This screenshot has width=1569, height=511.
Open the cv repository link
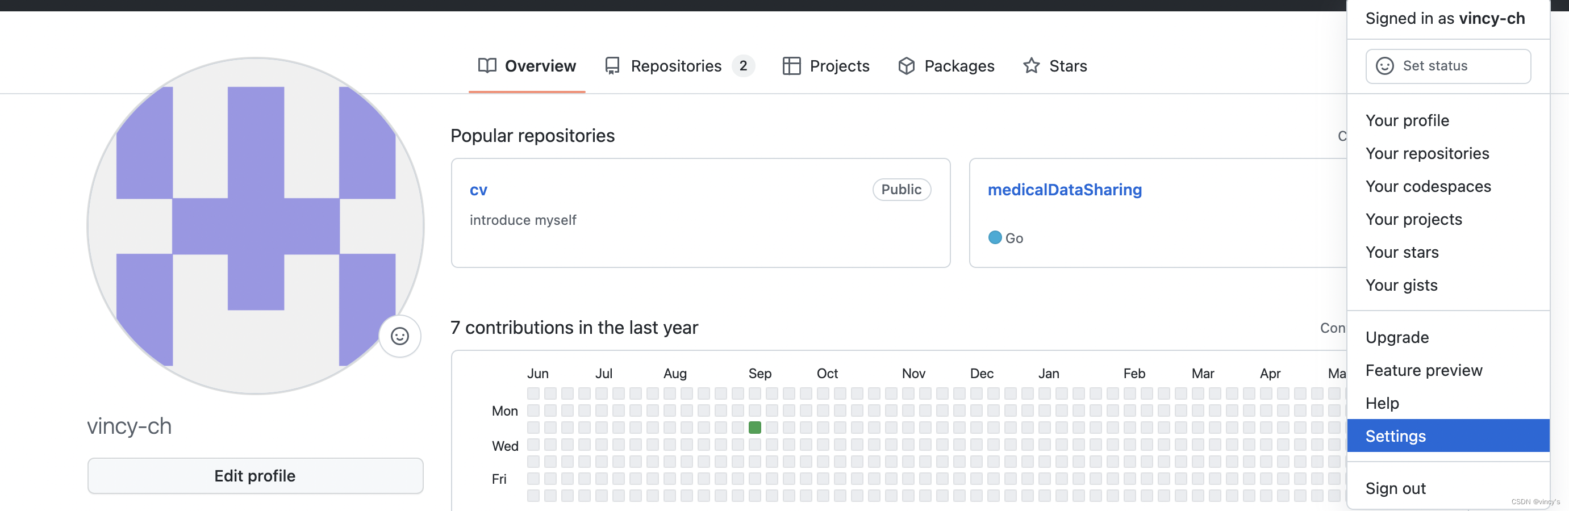point(478,190)
